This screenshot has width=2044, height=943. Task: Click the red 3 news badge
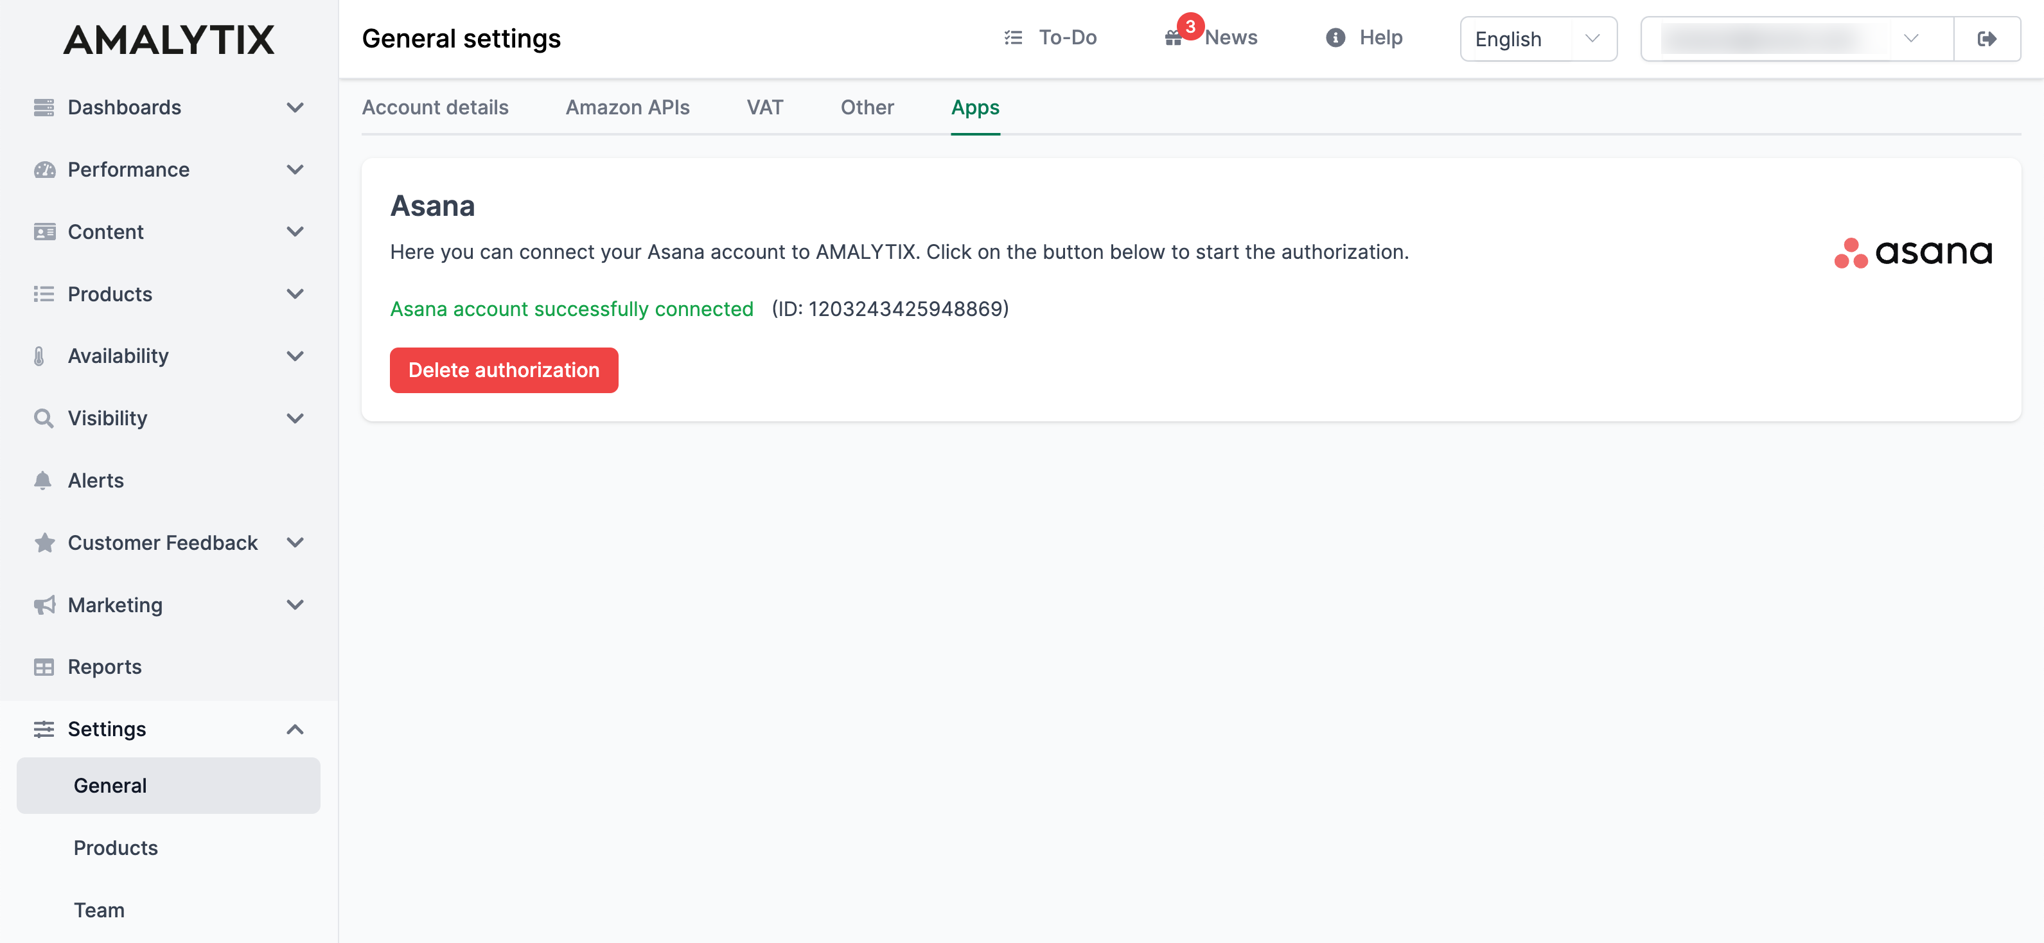click(x=1190, y=26)
